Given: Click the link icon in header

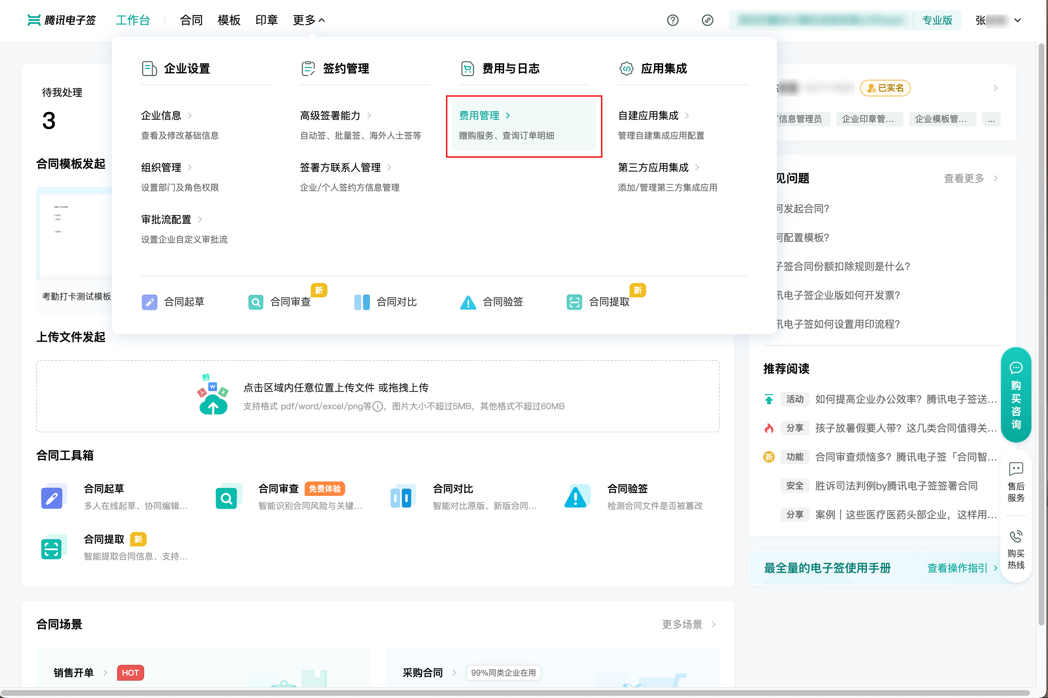Looking at the screenshot, I should 708,20.
